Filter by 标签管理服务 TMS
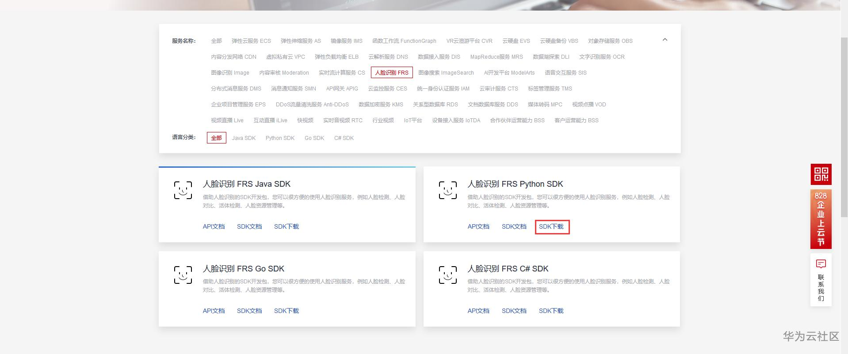The image size is (848, 354). click(550, 89)
